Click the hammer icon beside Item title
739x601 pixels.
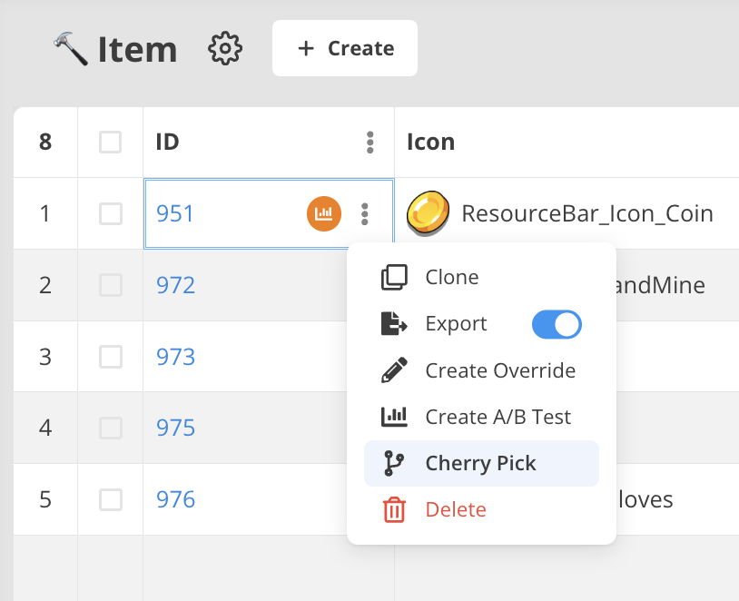70,48
